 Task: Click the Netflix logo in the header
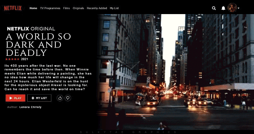(x=13, y=8)
